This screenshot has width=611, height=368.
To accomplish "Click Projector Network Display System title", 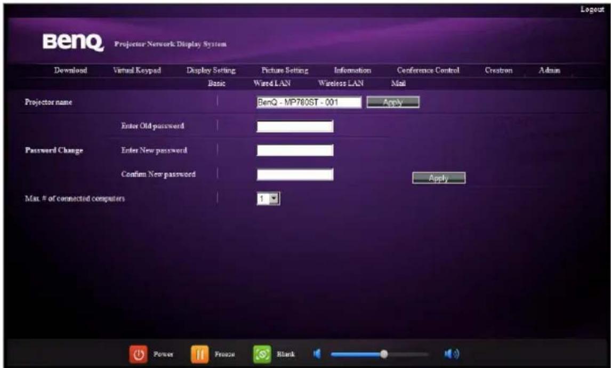I will [170, 44].
